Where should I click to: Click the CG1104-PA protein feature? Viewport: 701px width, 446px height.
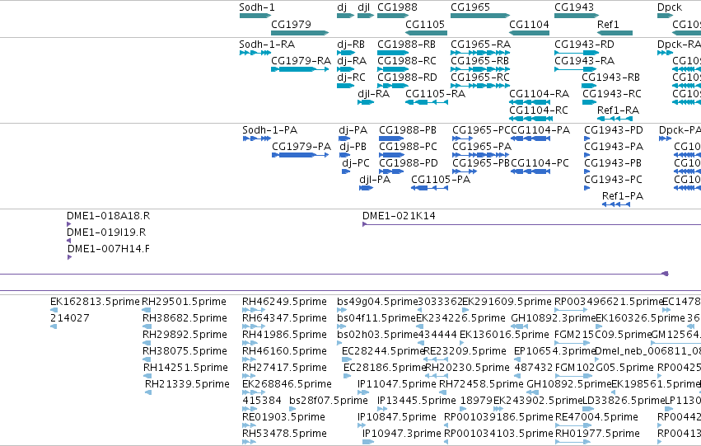(x=530, y=138)
